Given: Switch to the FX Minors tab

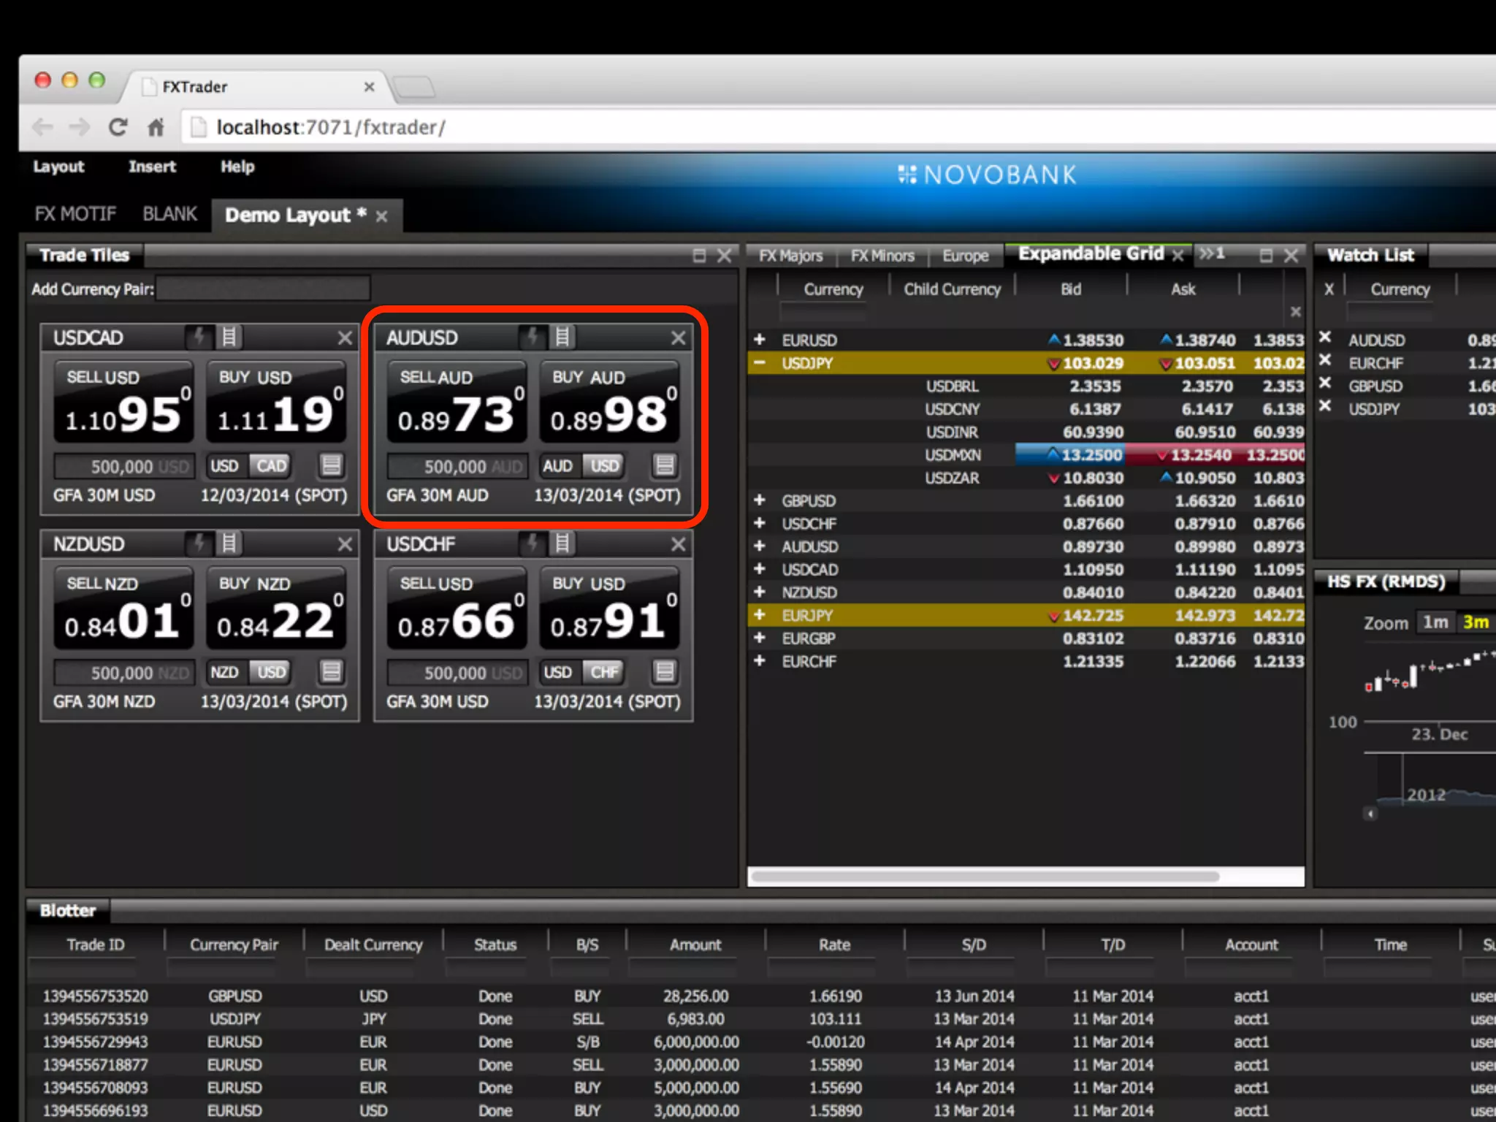Looking at the screenshot, I should (882, 256).
